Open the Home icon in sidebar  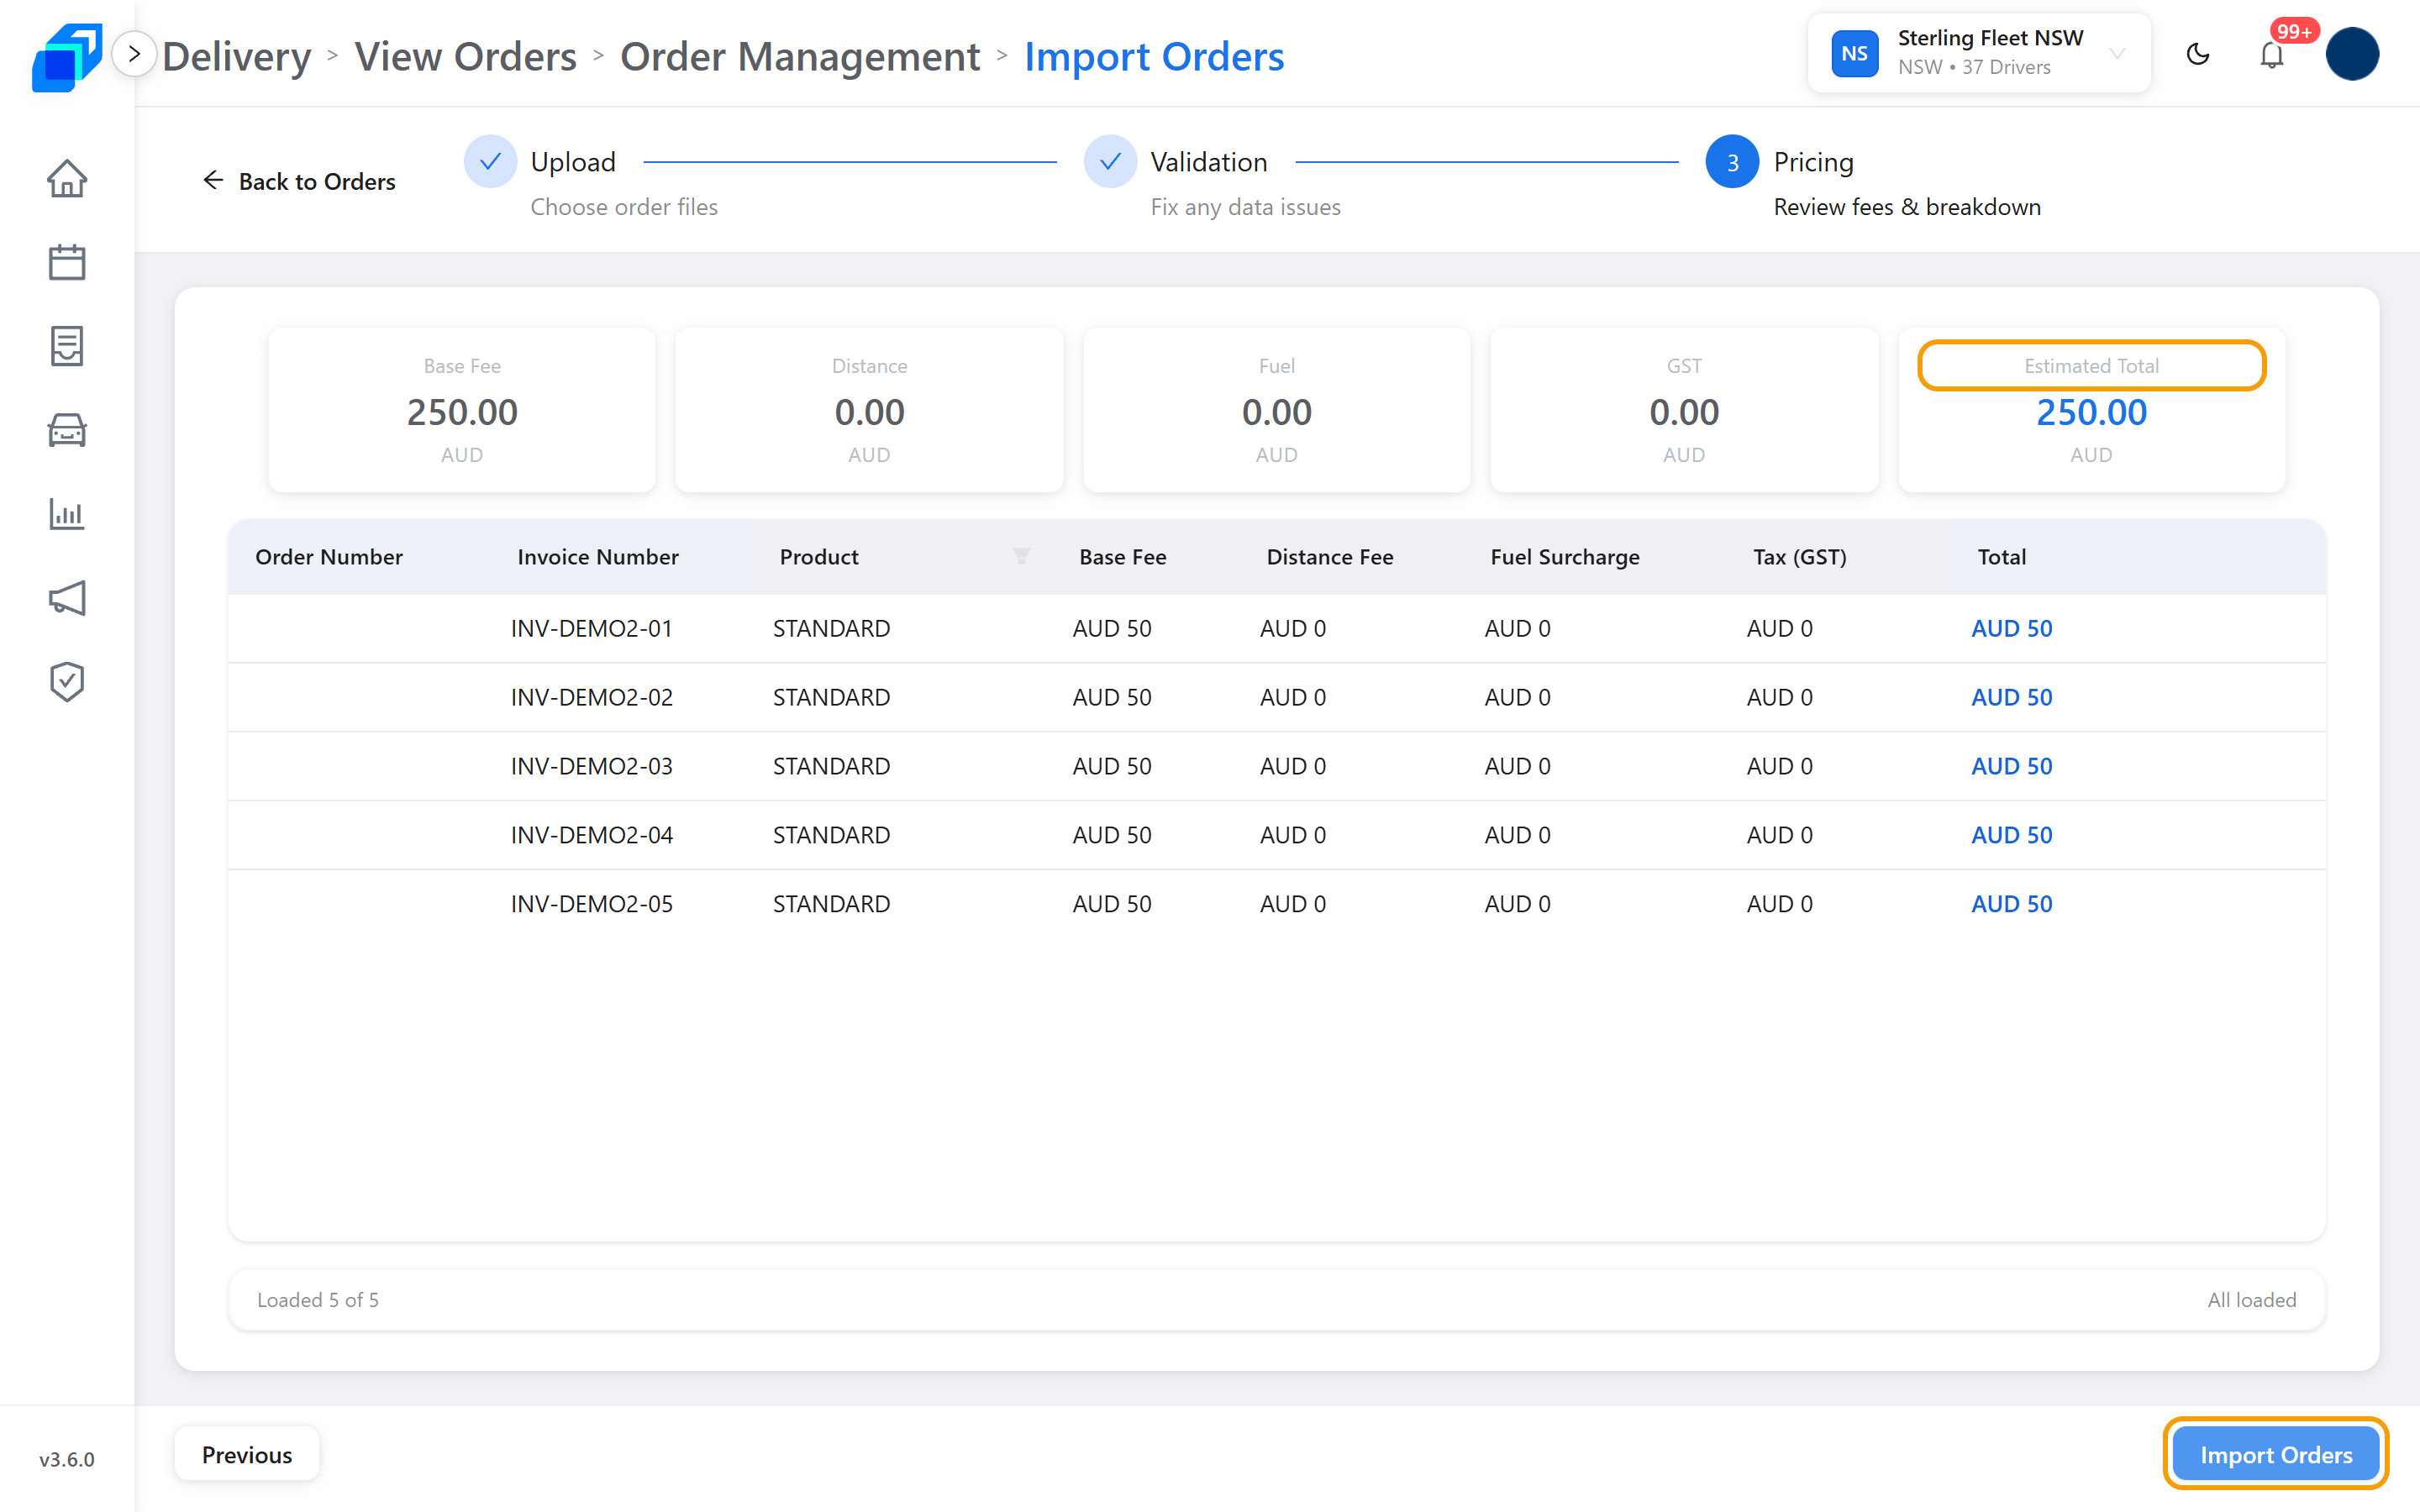[67, 179]
